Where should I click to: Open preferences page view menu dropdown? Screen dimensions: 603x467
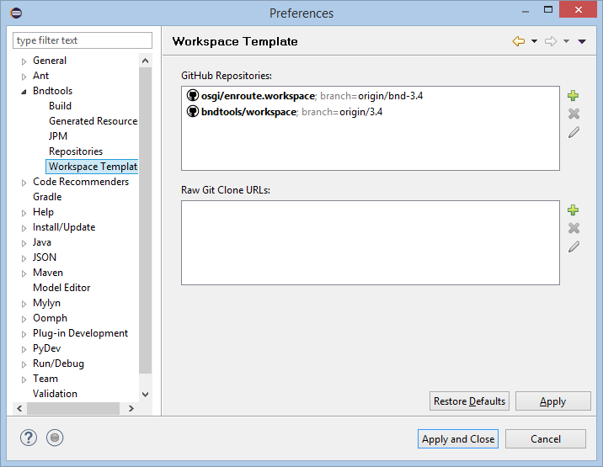[582, 41]
